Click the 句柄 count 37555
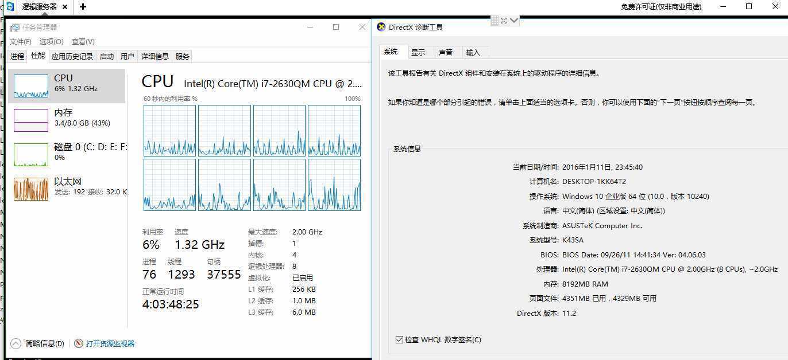 point(223,275)
